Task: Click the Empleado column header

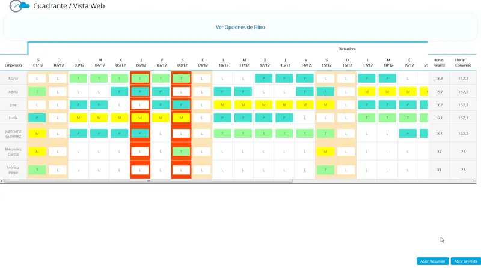Action: [x=13, y=65]
